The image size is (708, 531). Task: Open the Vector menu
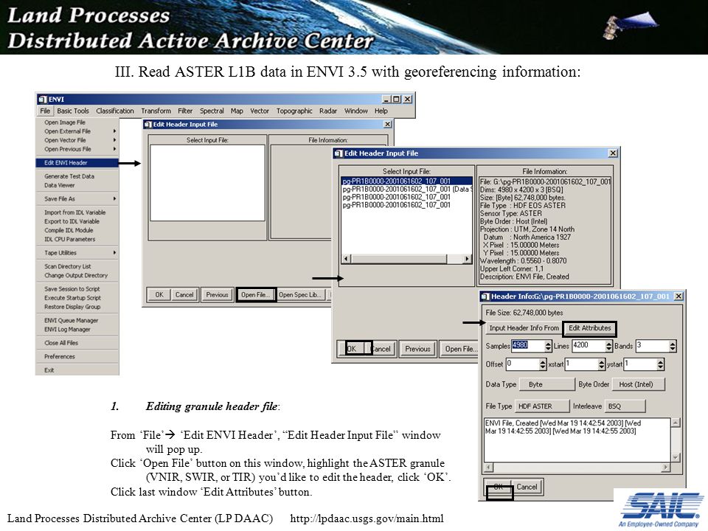pos(260,111)
